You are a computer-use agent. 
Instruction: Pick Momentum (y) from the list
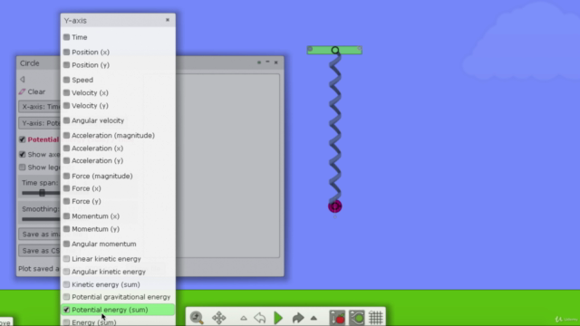click(95, 229)
